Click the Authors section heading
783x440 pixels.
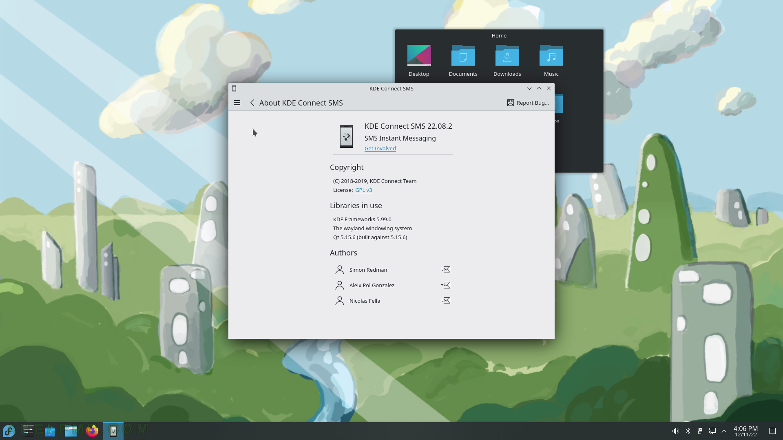(343, 253)
